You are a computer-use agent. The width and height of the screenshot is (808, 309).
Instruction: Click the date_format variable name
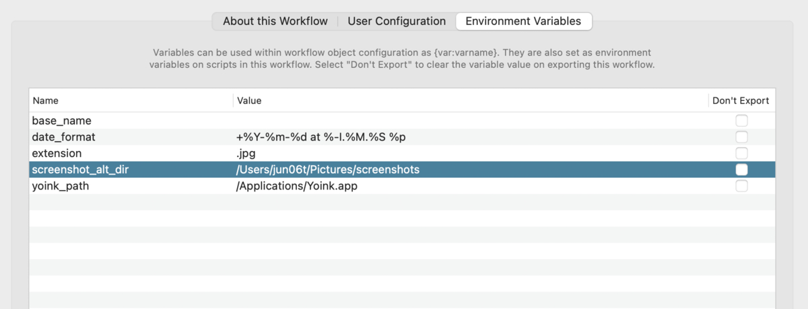64,137
